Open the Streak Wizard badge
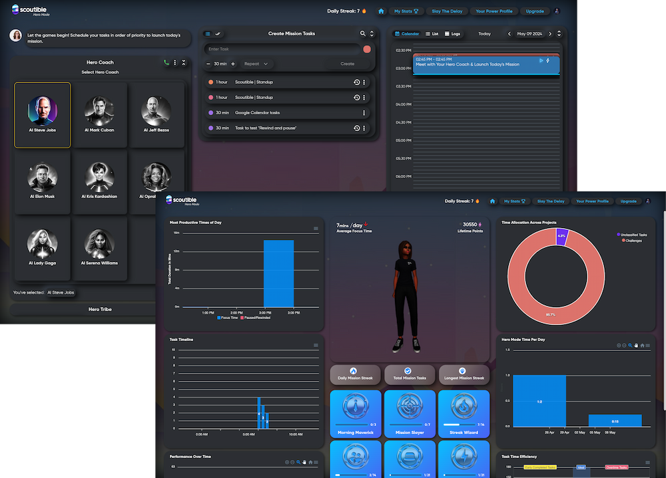The width and height of the screenshot is (666, 478). click(x=464, y=414)
